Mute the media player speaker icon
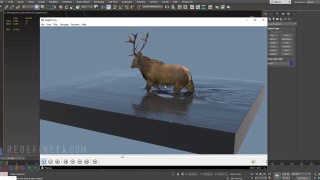This screenshot has height=180, width=320. pos(253,161)
